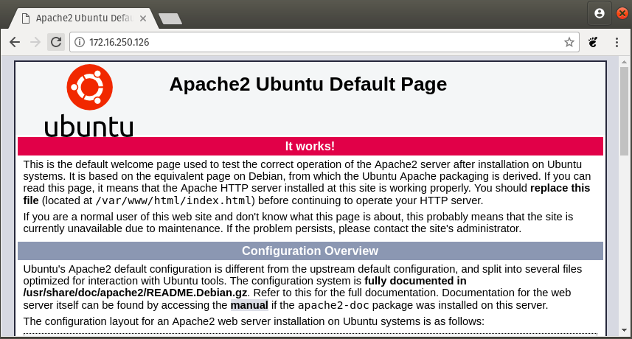This screenshot has height=339, width=632.
Task: Click the /var/www/html/index.html path text
Action: click(x=174, y=200)
